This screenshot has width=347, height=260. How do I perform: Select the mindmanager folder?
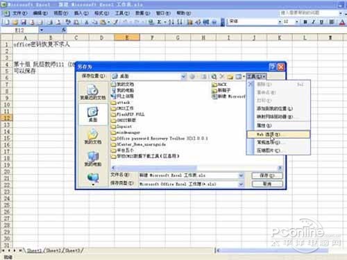point(126,132)
